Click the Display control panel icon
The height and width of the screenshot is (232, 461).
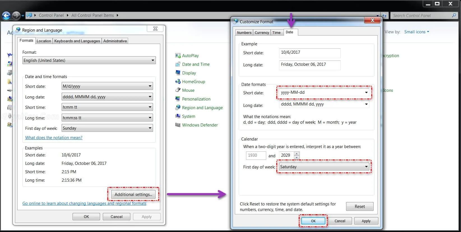click(x=178, y=73)
